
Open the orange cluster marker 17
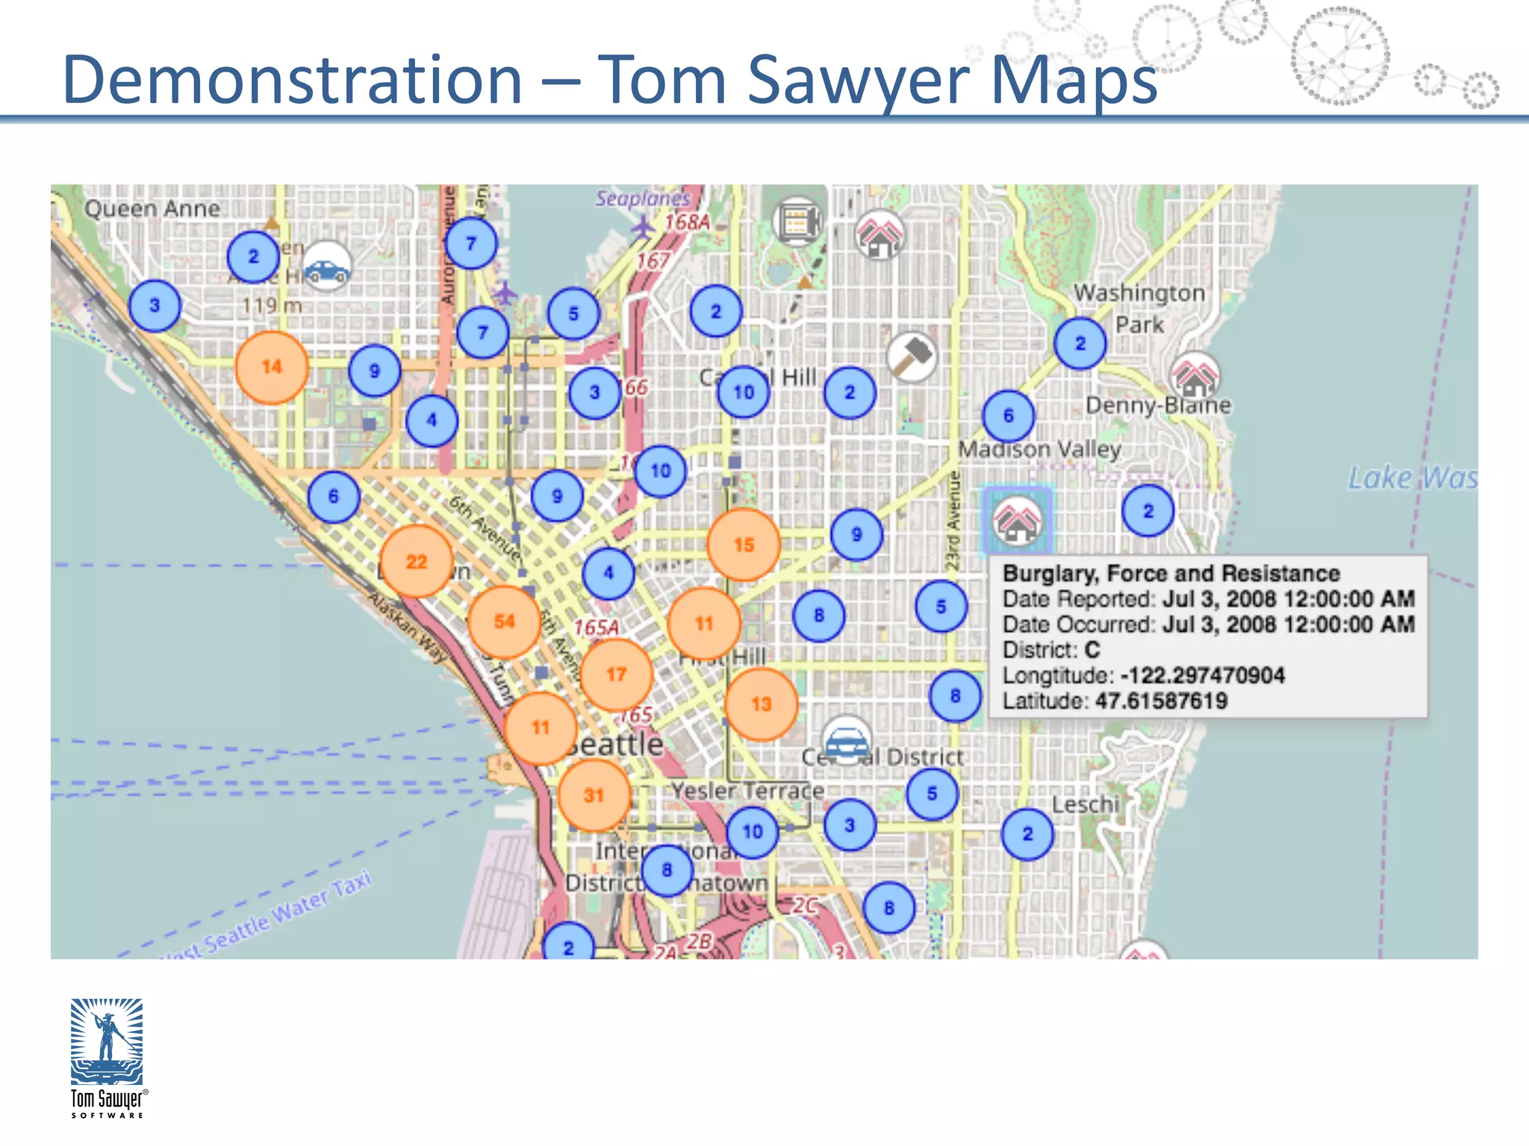pyautogui.click(x=617, y=674)
